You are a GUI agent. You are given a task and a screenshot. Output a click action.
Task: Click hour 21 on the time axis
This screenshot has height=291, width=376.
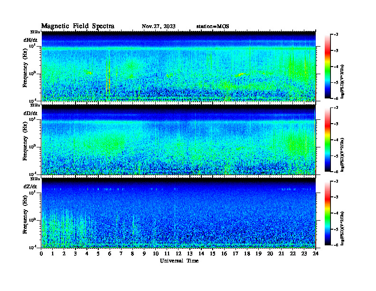(281, 254)
